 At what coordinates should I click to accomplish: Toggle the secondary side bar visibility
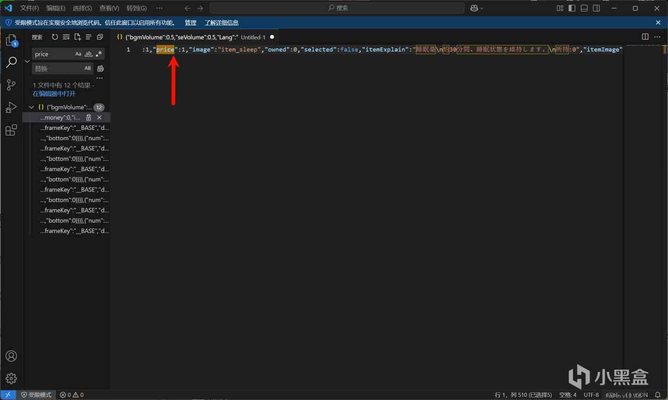click(596, 8)
